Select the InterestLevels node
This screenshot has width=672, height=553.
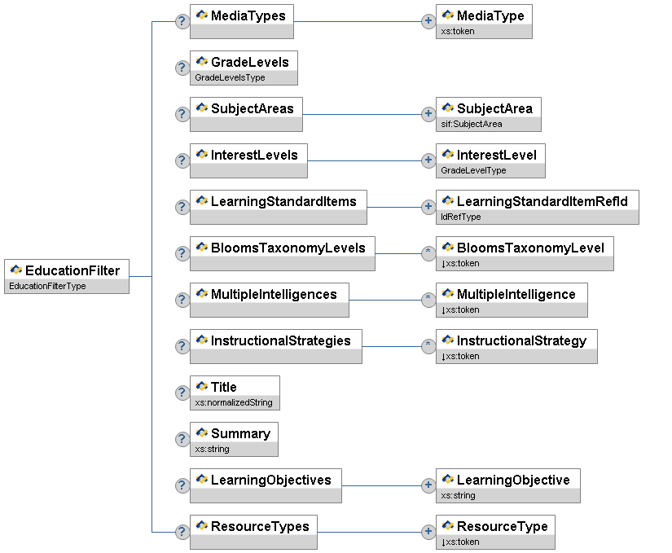[x=248, y=155]
